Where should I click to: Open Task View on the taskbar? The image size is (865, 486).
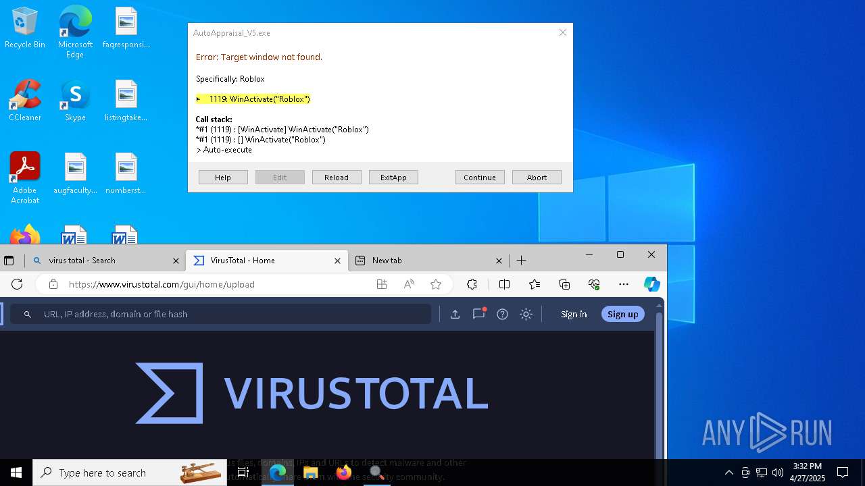point(243,473)
